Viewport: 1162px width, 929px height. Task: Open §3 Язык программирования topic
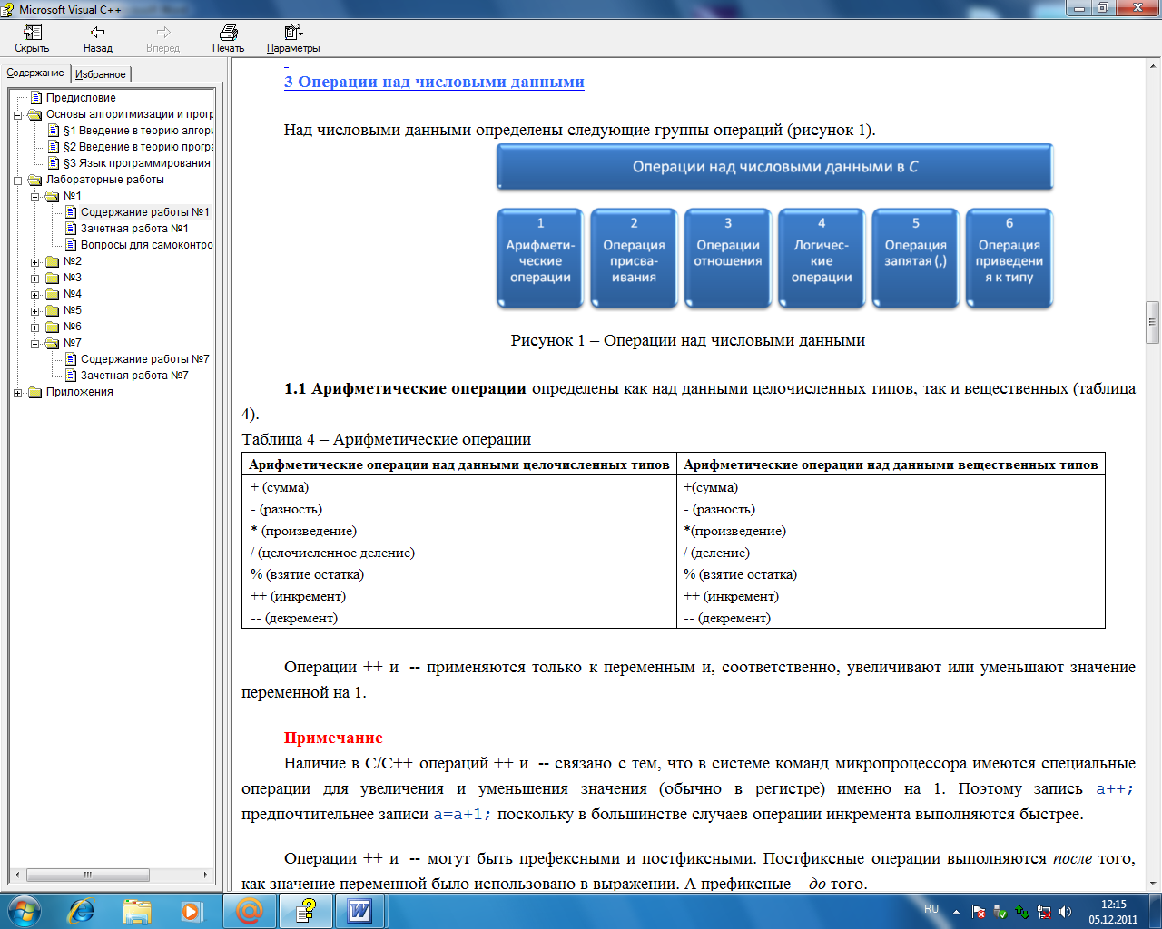[137, 163]
